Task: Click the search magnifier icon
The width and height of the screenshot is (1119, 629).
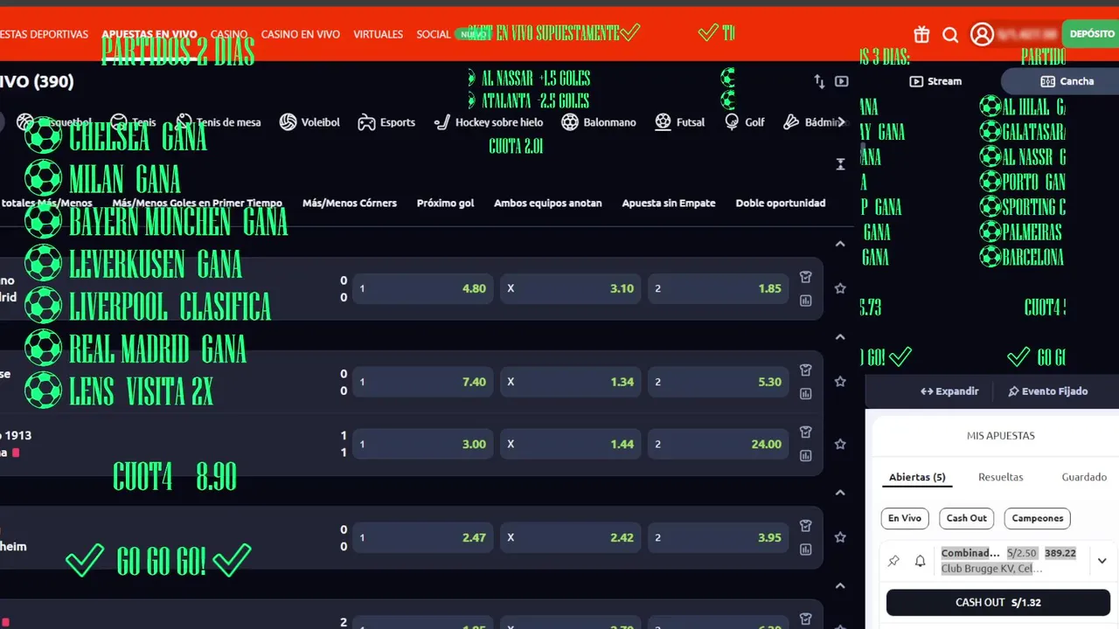Action: (950, 35)
